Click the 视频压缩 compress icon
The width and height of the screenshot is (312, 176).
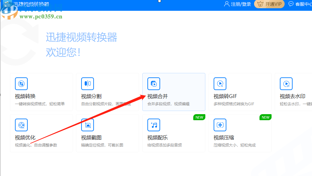tap(220, 125)
